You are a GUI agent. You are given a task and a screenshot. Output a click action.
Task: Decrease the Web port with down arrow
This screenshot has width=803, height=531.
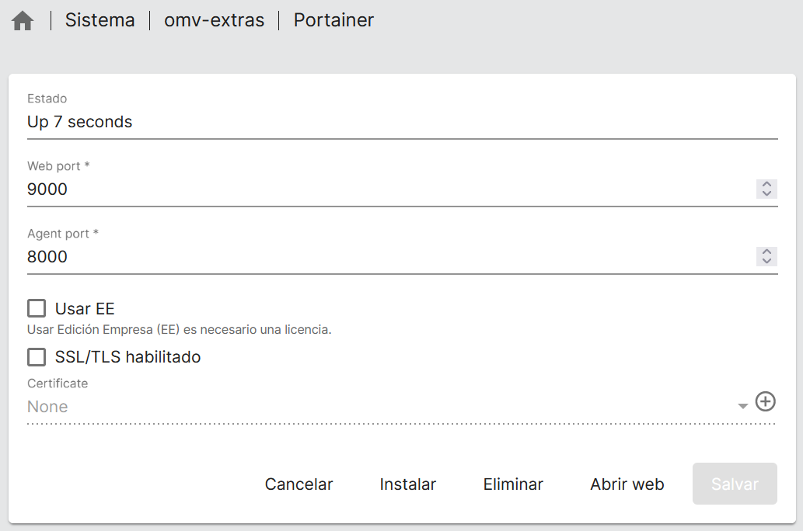(766, 193)
